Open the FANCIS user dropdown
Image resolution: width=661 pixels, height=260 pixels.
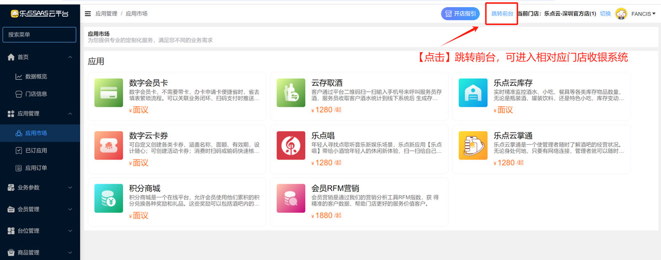tap(643, 14)
